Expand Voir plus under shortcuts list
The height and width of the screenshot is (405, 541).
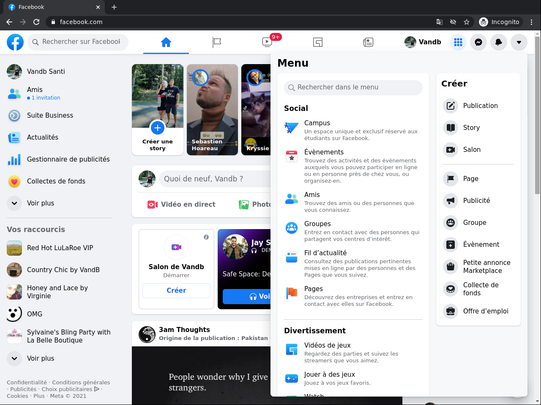(x=59, y=359)
